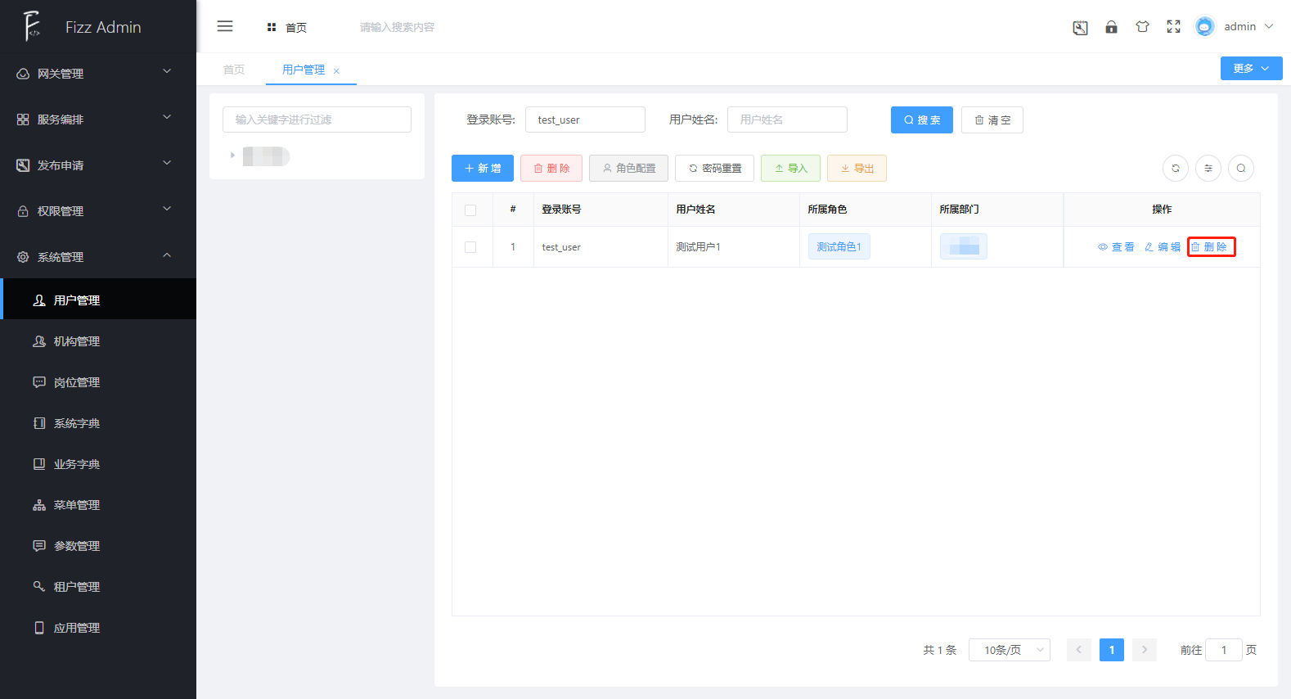Click the admin avatar icon
The height and width of the screenshot is (699, 1291).
click(1204, 27)
